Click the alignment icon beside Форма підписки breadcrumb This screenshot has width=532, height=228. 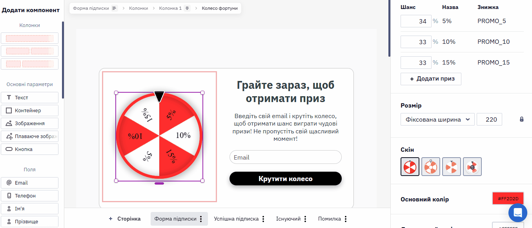coord(115,8)
